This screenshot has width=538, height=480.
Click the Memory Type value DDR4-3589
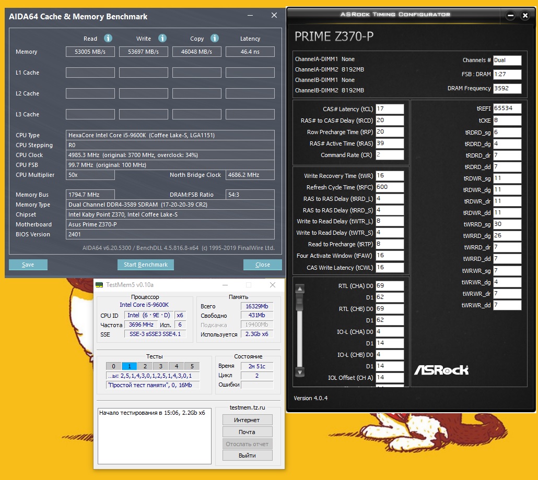170,205
